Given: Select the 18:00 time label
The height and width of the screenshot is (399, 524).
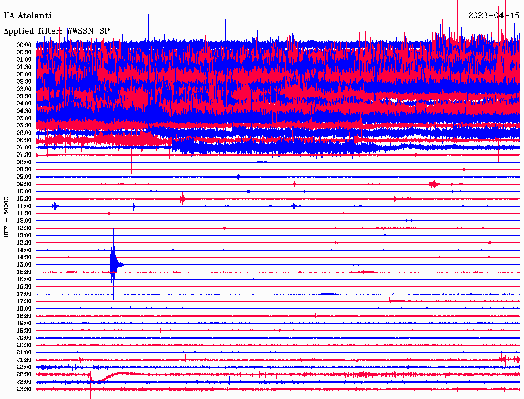Looking at the screenshot, I should pos(24,309).
